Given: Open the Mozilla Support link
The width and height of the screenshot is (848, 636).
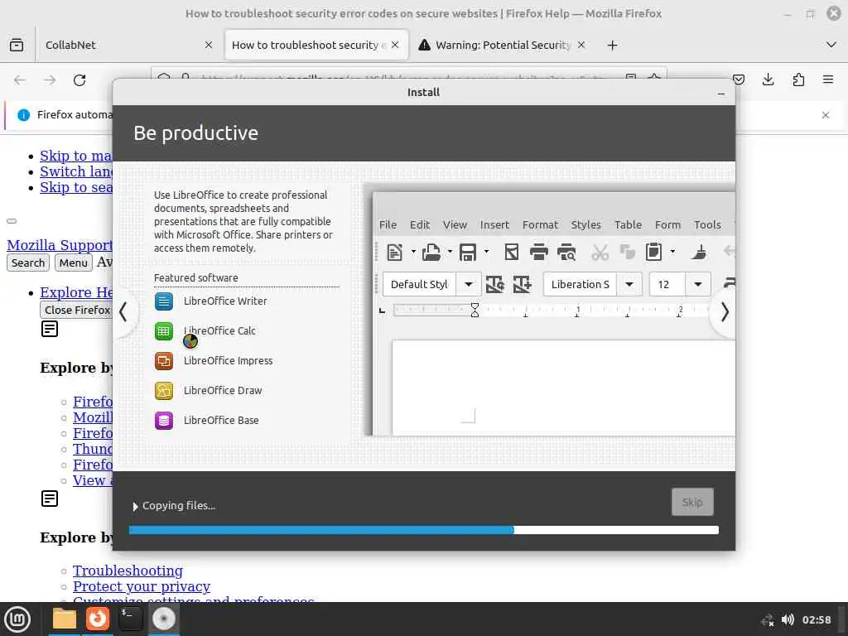Looking at the screenshot, I should (60, 245).
